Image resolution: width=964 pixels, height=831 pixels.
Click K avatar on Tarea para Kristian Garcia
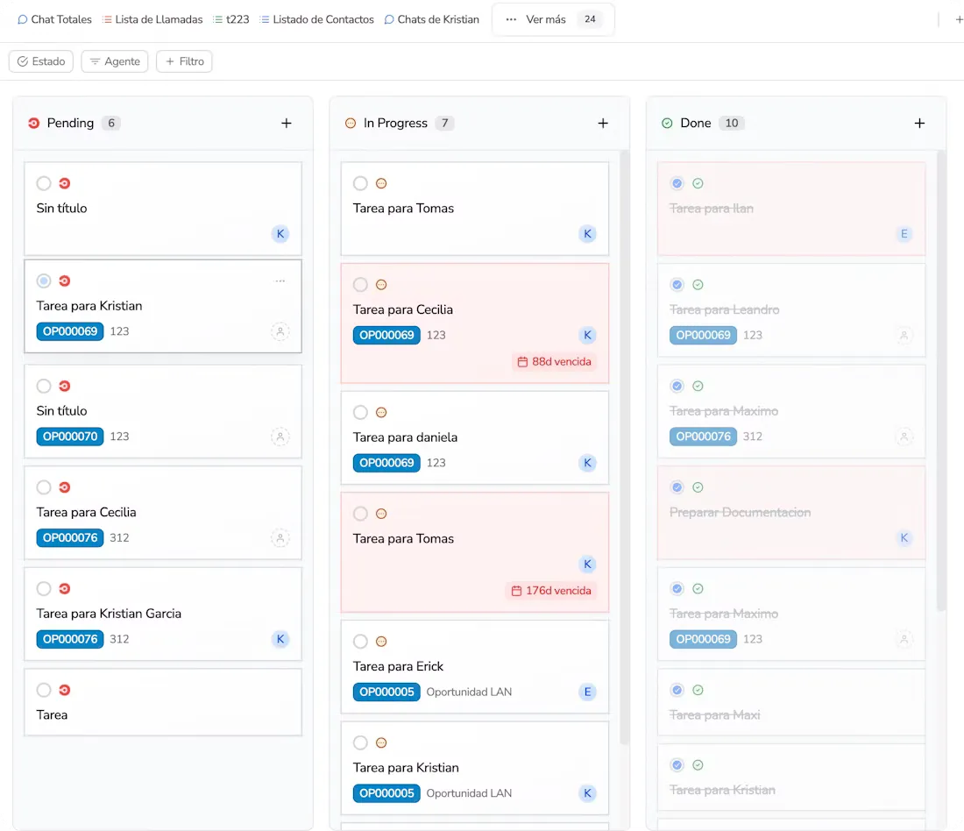click(x=280, y=639)
